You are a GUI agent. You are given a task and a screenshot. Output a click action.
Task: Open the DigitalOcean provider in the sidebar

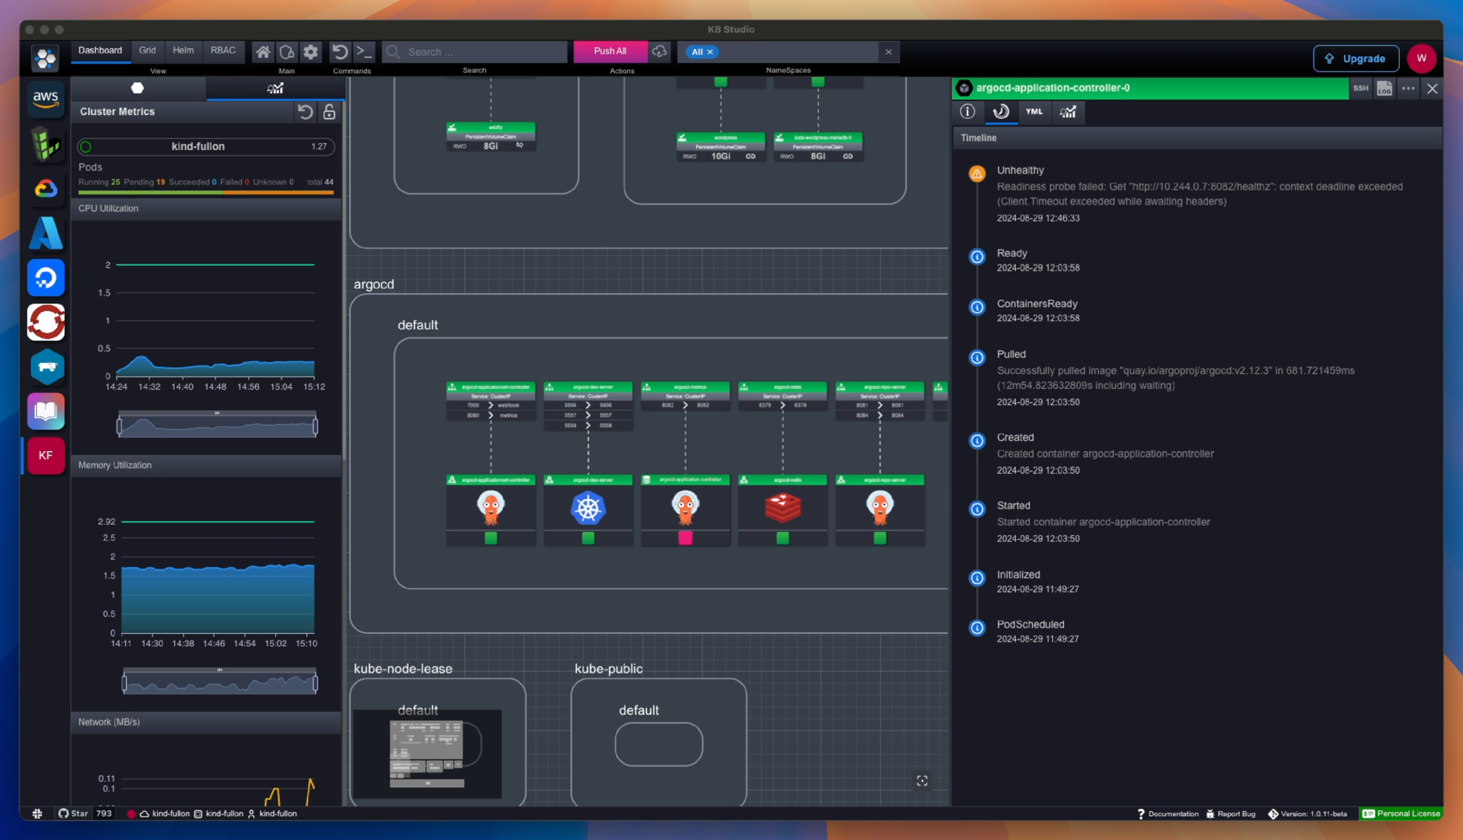click(x=45, y=278)
